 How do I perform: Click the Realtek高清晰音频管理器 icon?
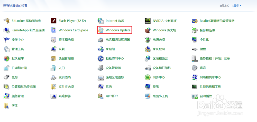[195, 21]
